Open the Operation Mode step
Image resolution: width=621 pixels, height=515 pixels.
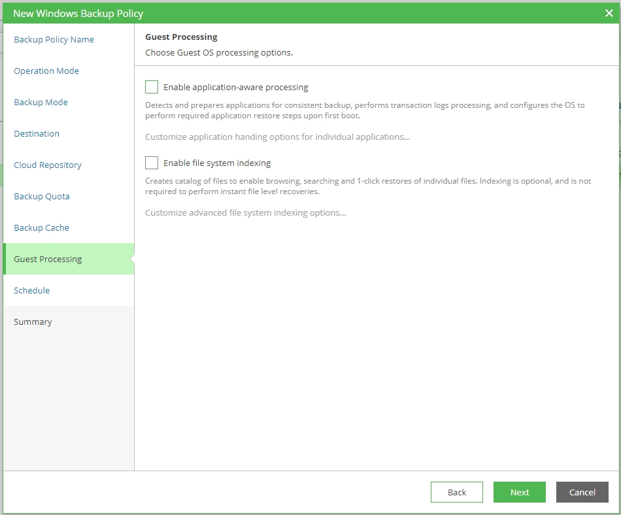pos(46,71)
